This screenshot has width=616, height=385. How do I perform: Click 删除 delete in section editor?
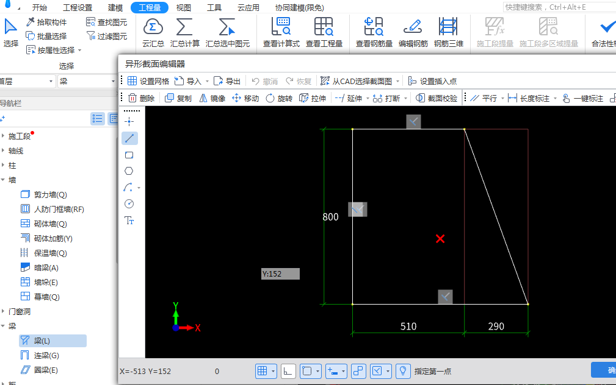(x=142, y=98)
